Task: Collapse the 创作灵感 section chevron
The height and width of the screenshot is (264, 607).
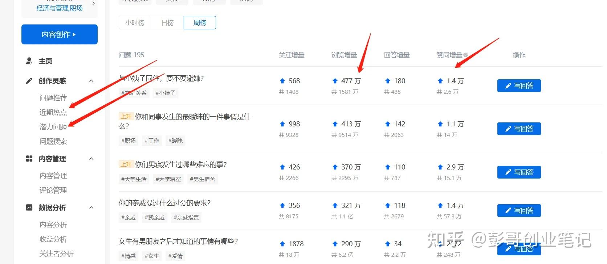Action: [91, 81]
